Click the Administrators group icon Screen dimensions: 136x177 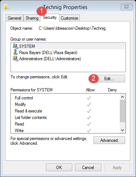pyautogui.click(x=16, y=58)
